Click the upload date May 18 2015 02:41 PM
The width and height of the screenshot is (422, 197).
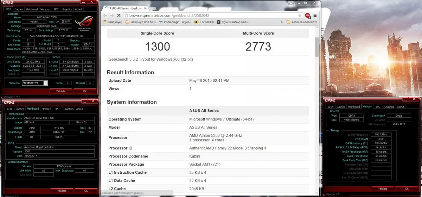(209, 81)
